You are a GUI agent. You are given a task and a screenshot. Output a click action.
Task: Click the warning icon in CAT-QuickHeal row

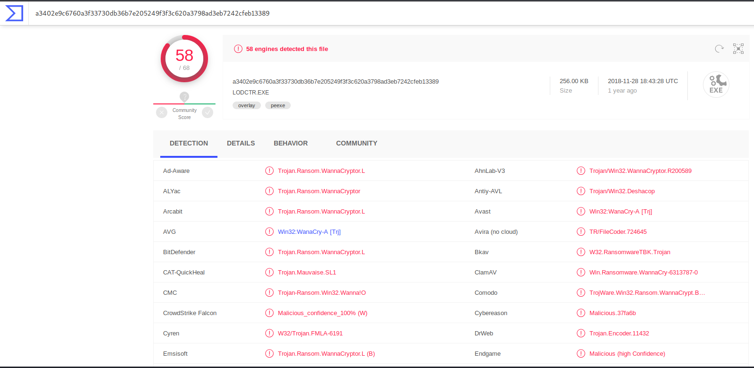pyautogui.click(x=269, y=272)
